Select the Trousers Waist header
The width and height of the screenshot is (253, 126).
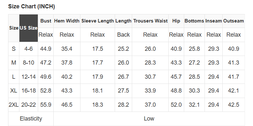click(x=150, y=21)
